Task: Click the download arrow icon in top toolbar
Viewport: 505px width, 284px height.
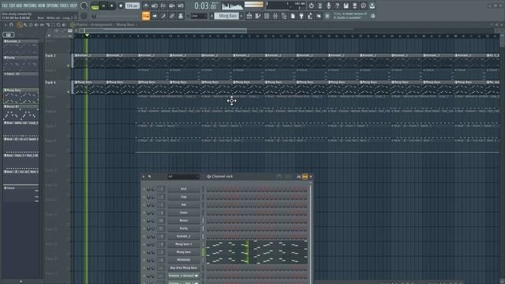Action: 372,6
